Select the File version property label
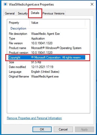 [16, 43]
